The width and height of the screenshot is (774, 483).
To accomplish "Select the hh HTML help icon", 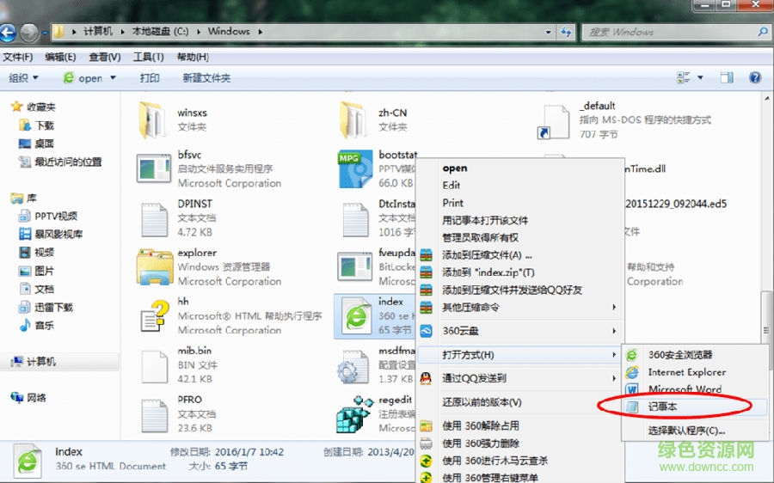I will pos(154,315).
